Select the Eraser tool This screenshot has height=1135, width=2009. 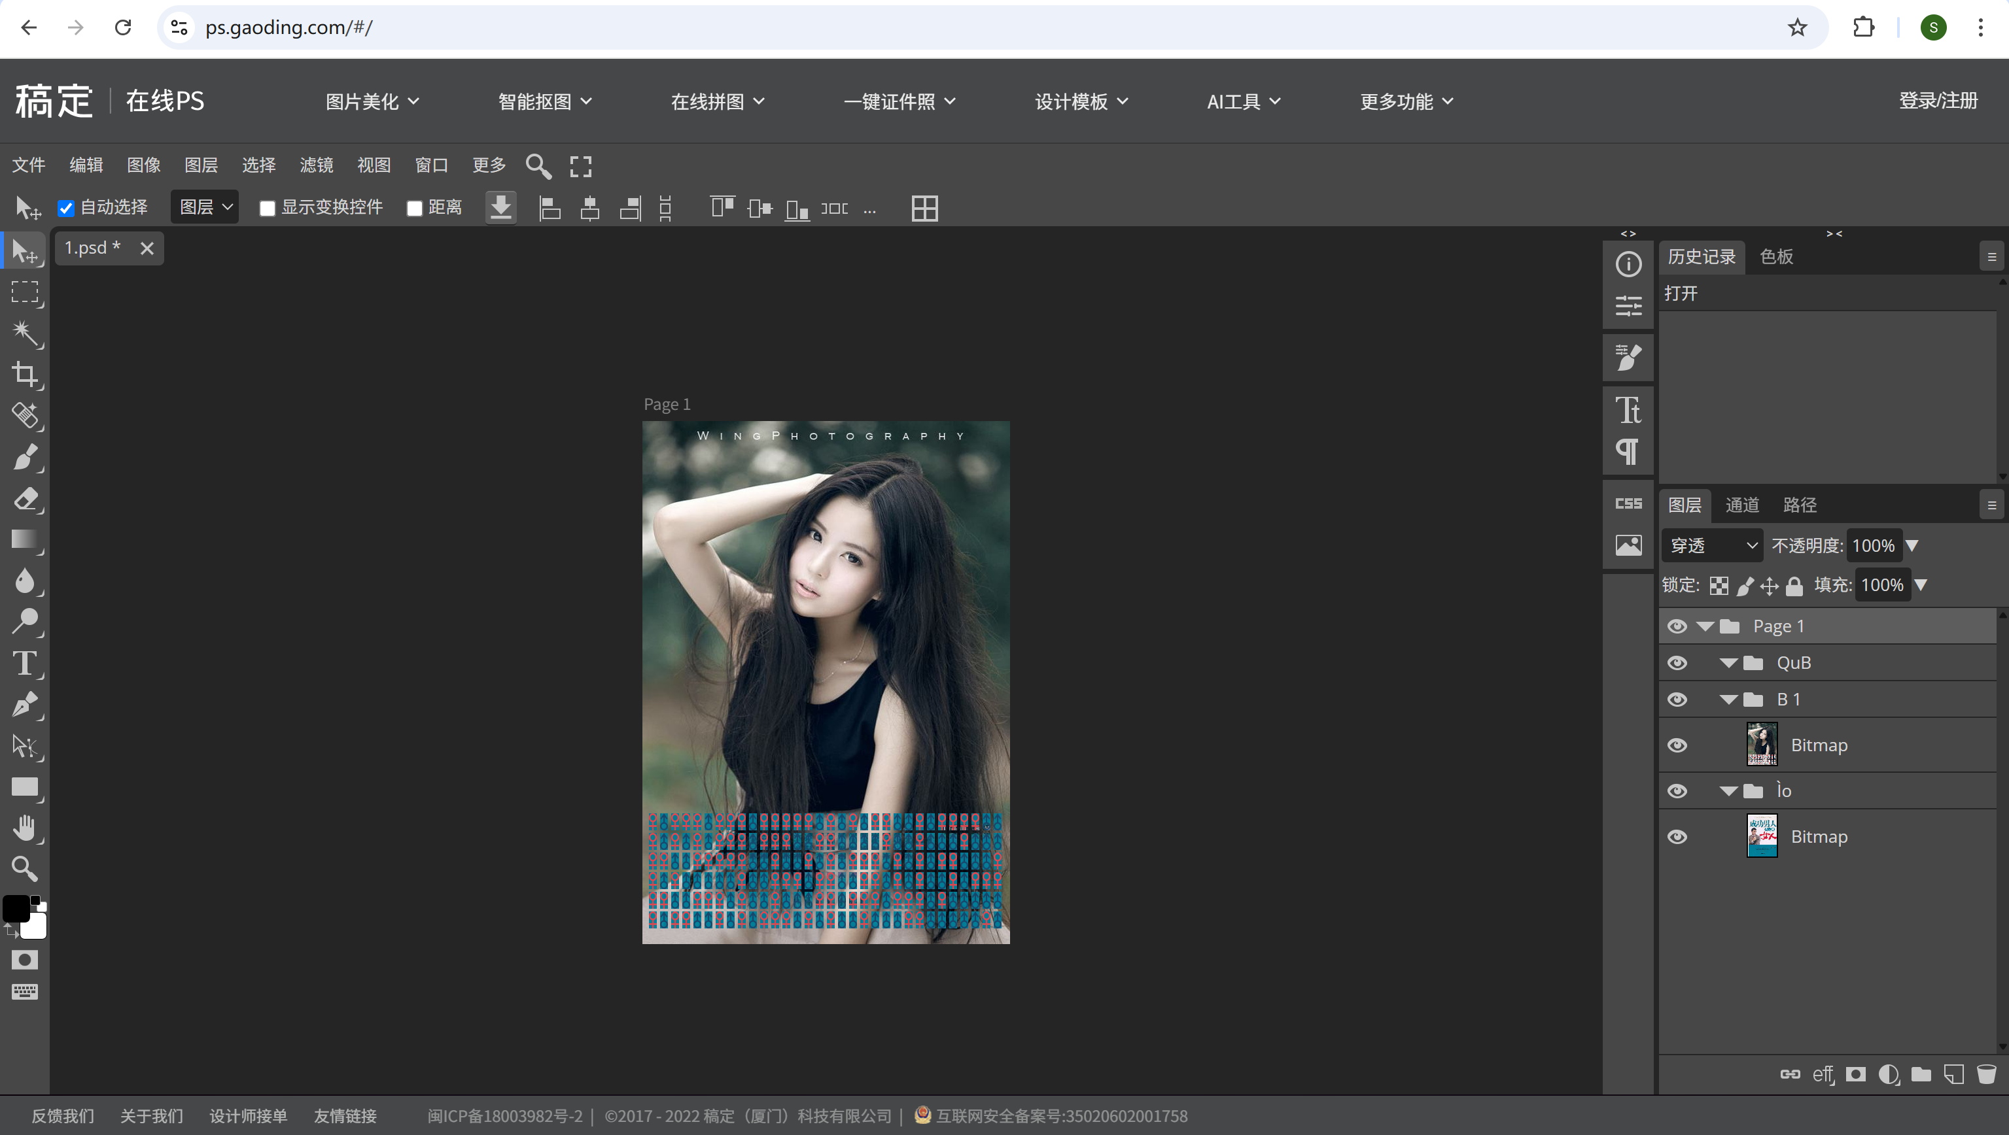[x=25, y=499]
